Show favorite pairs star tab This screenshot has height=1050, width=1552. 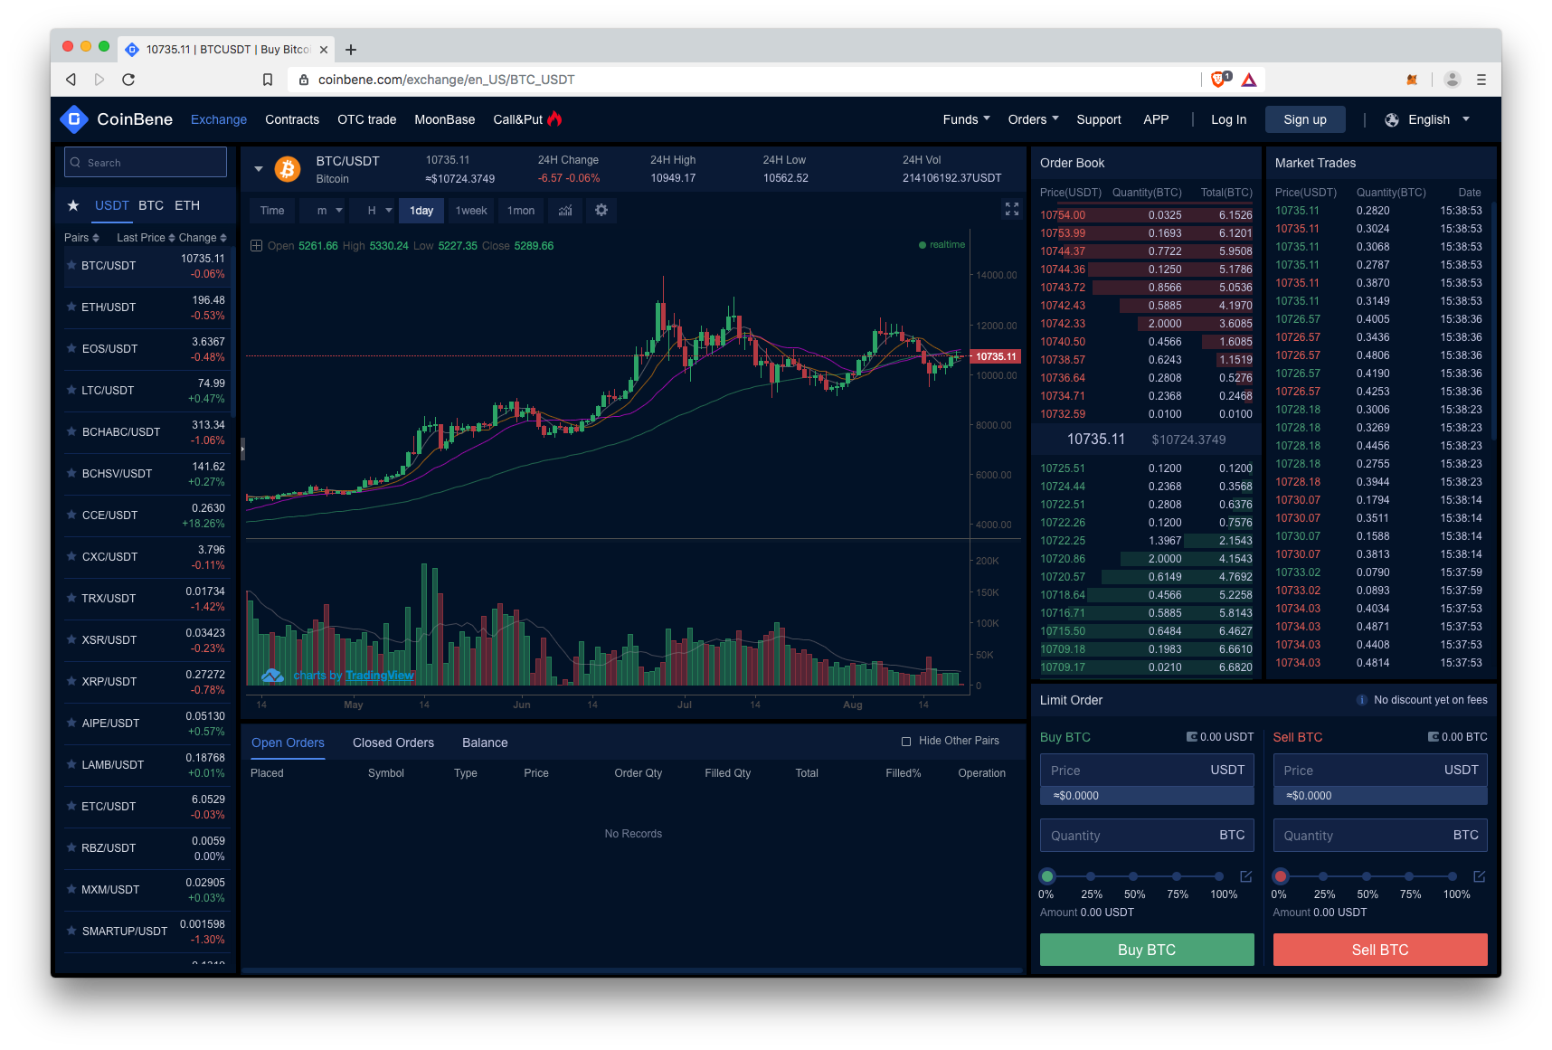[73, 206]
